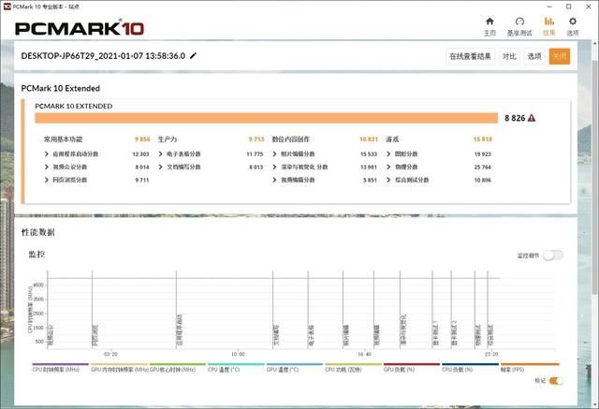Screen dimensions: 599x409
Task: Click the 视频编辑 marker line in chart
Action: (x=374, y=310)
